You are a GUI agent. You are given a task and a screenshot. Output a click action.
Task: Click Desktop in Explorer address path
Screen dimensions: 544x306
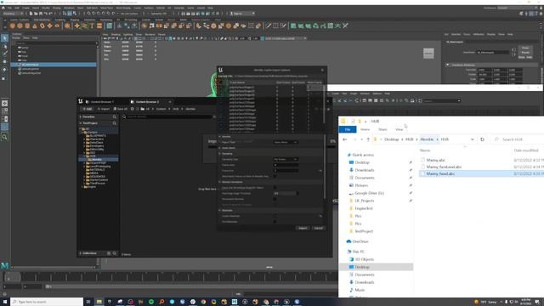click(x=391, y=139)
